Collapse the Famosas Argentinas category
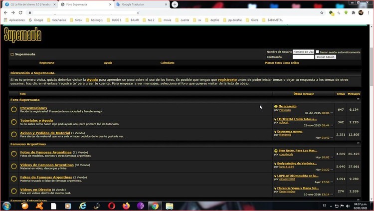The image size is (374, 211). click(x=358, y=144)
